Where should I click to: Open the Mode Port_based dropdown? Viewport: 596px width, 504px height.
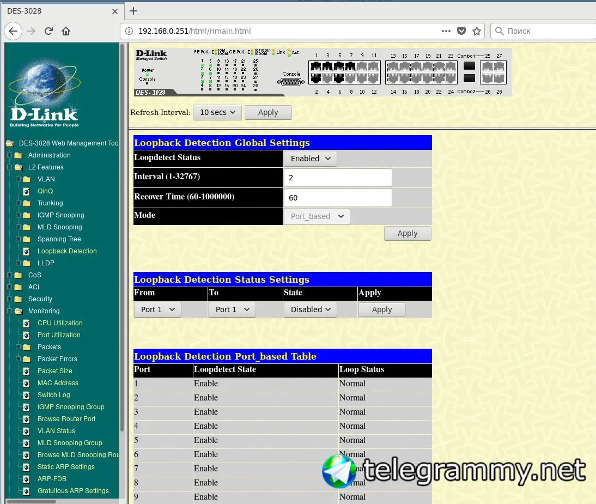[x=317, y=216]
